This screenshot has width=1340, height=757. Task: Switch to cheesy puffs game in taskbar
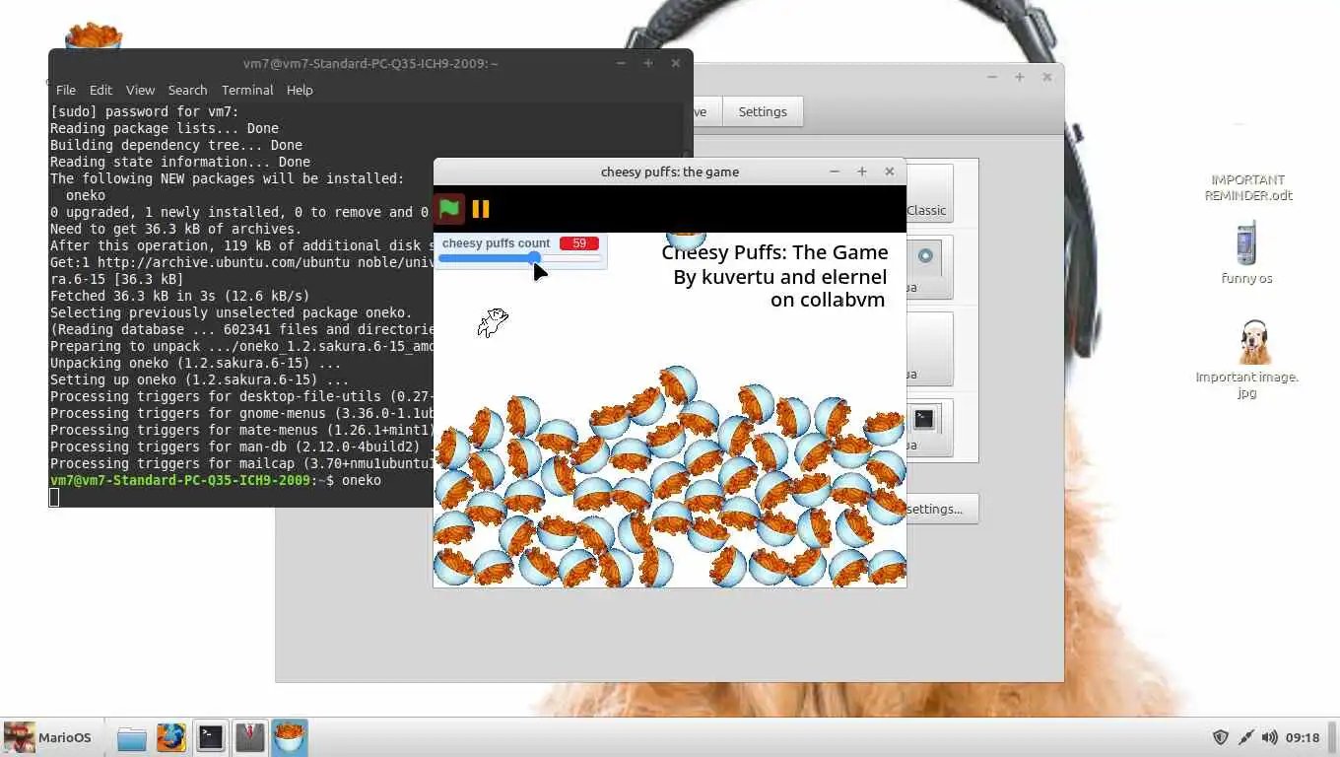tap(289, 737)
